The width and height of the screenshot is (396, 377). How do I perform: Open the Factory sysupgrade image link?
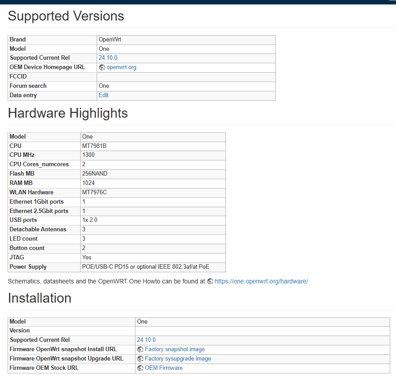[x=178, y=359]
